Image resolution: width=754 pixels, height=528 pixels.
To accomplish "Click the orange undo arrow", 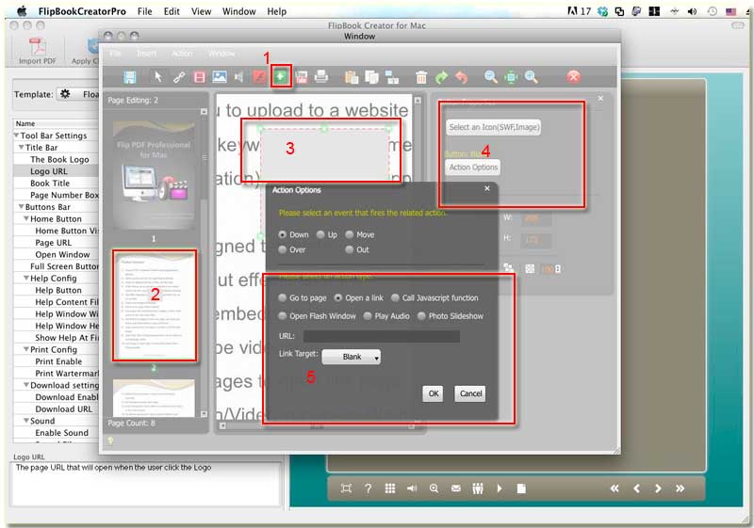I will point(461,77).
